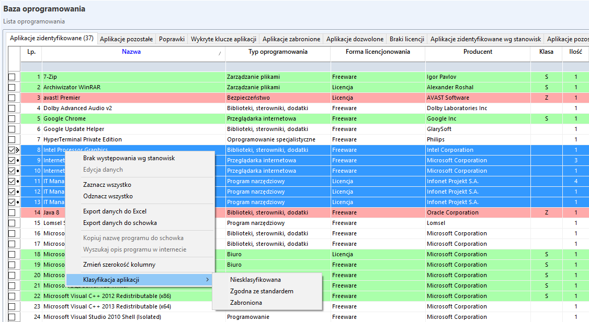Click the Igor Pavlov producer cell
Image resolution: width=589 pixels, height=322 pixels.
click(x=478, y=77)
